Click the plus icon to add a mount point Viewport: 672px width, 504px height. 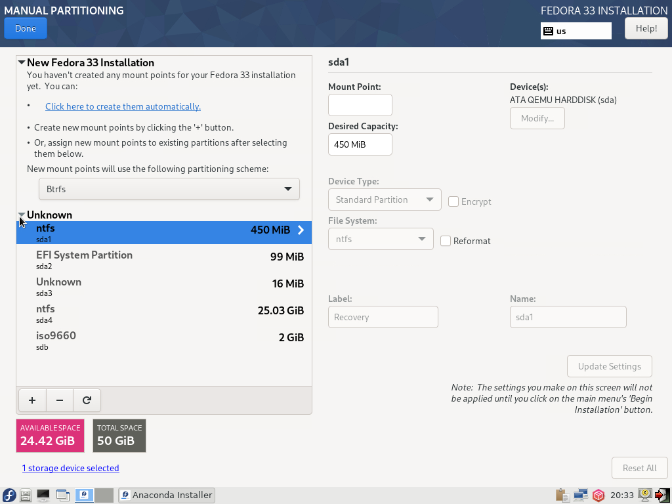(x=32, y=400)
